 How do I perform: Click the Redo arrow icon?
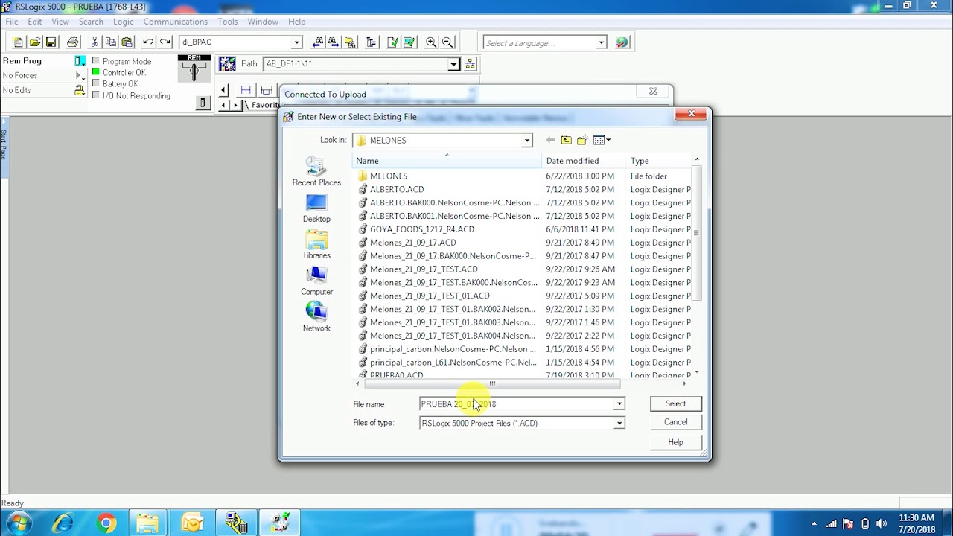click(x=165, y=42)
